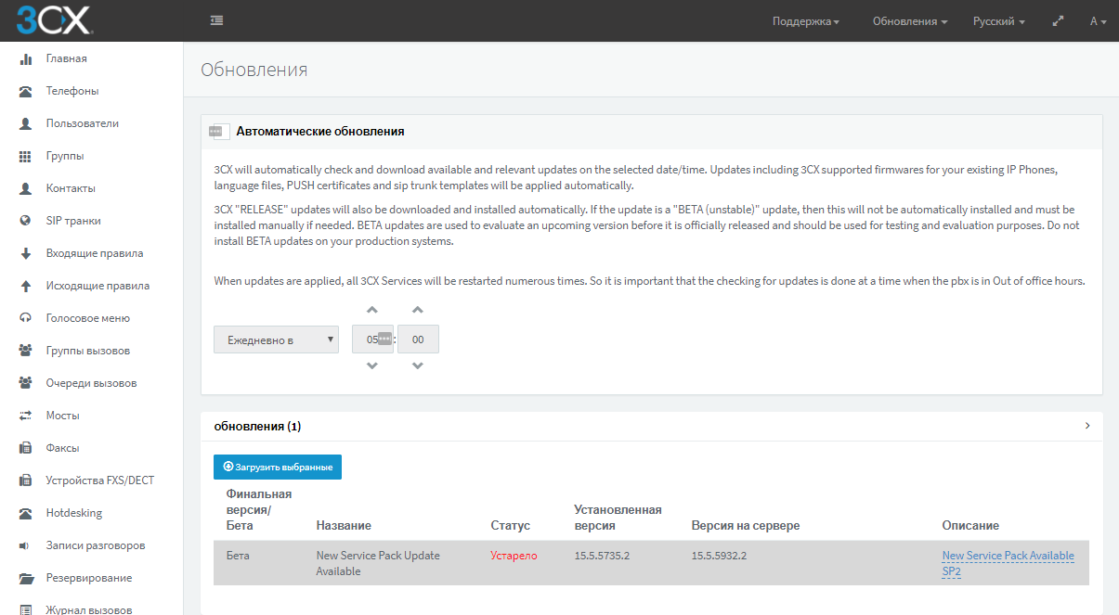This screenshot has height=615, width=1119.
Task: Click the Голосовое меню headset icon
Action: (x=26, y=318)
